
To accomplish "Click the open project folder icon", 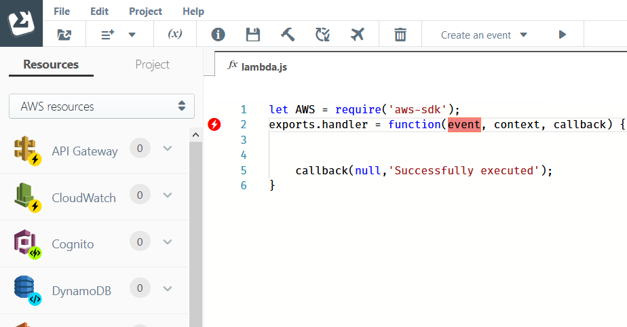I will point(64,35).
